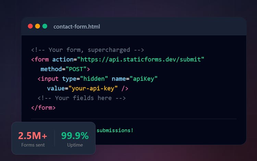Click the input tag name
The image size is (257, 161).
(50, 79)
